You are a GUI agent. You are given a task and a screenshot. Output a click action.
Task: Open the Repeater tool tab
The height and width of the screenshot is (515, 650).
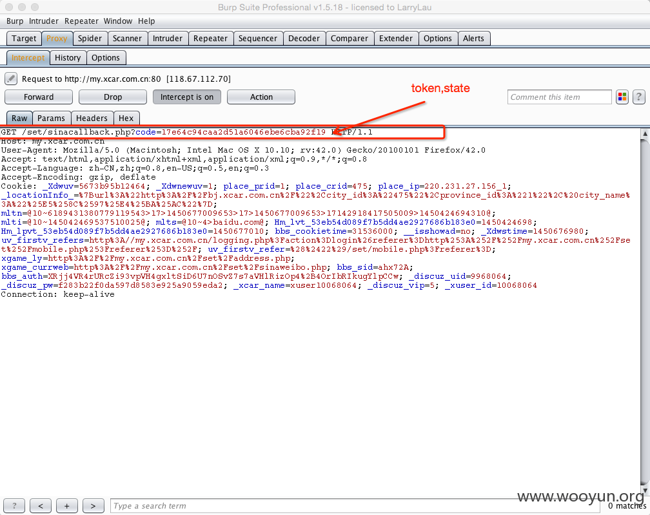coord(210,39)
